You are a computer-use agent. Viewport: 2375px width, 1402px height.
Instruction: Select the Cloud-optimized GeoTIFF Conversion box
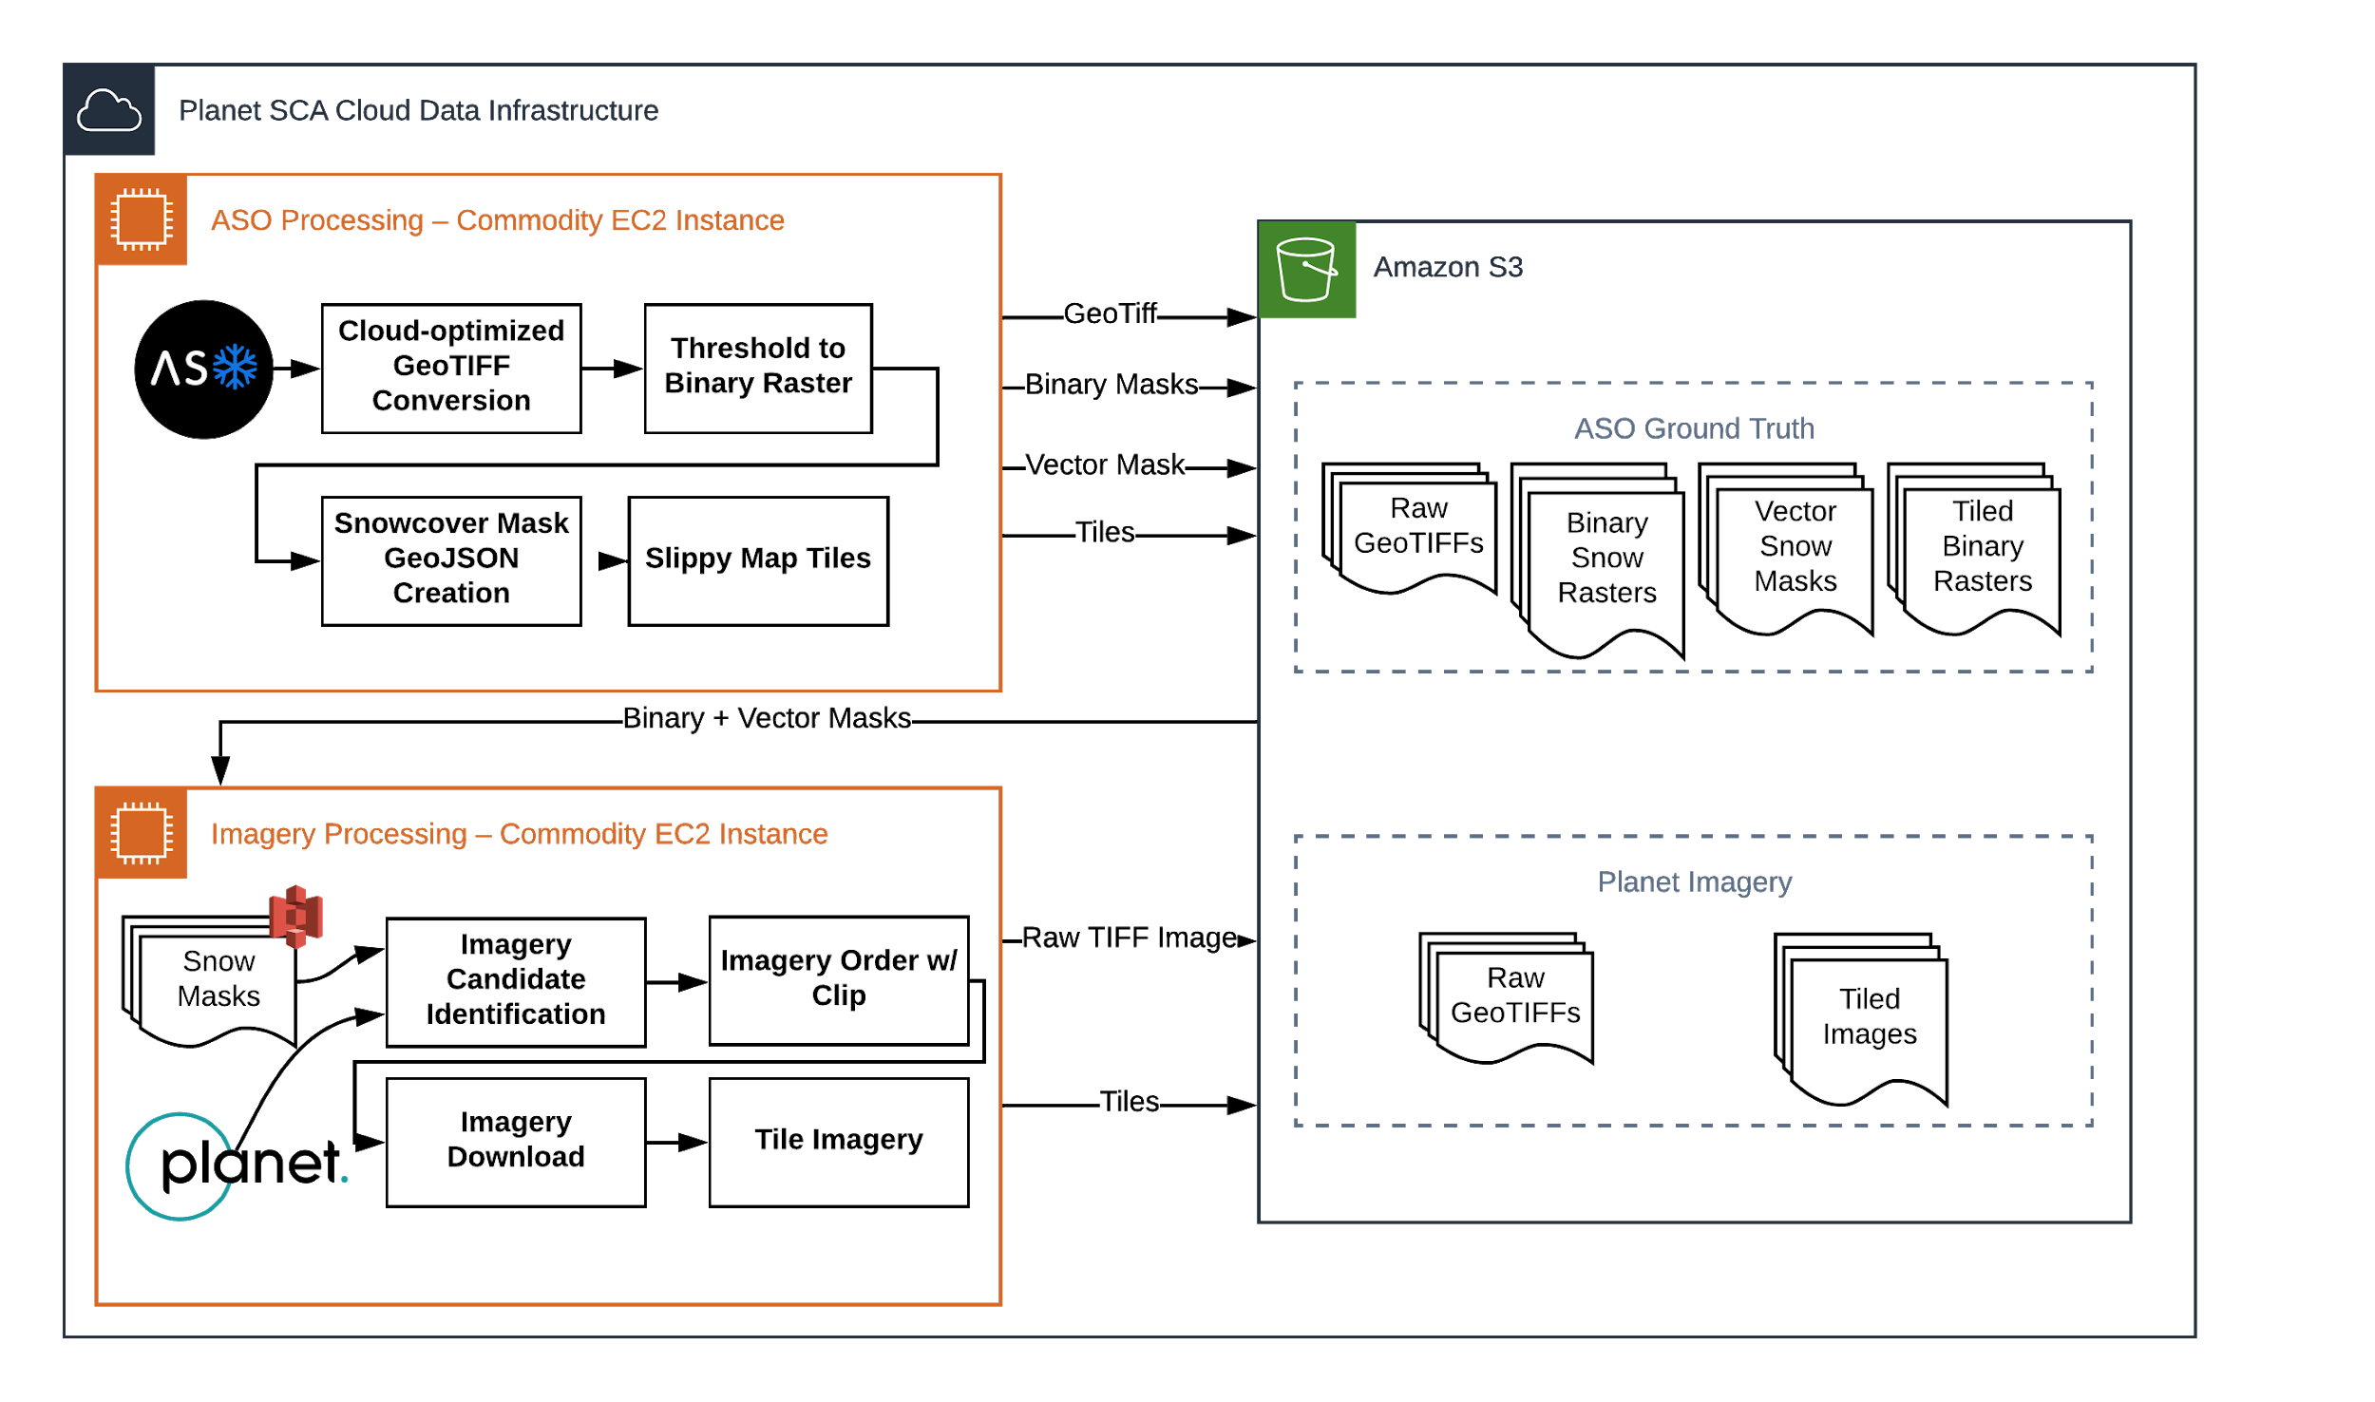(451, 368)
